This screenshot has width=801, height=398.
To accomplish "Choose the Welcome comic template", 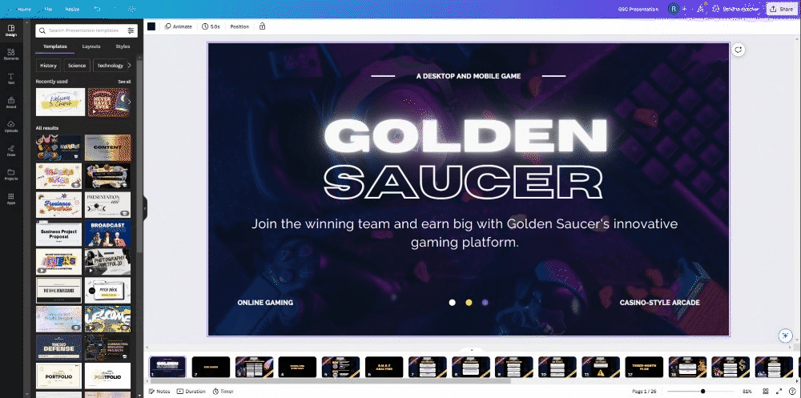I will 108,320.
